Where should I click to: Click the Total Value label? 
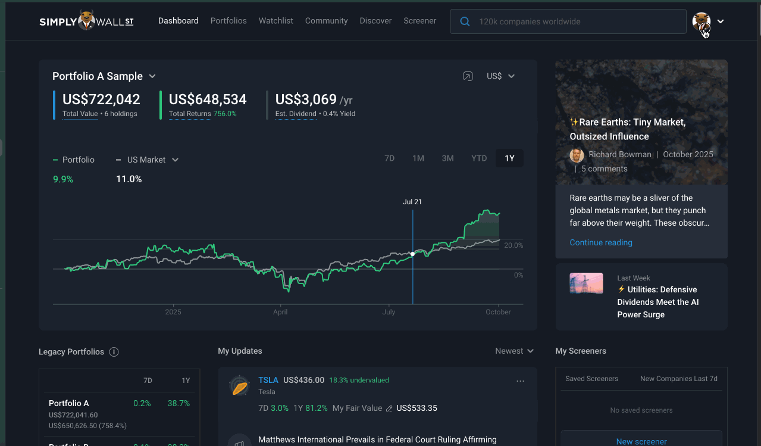point(80,114)
